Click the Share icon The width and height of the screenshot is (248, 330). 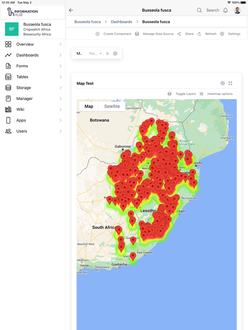pyautogui.click(x=179, y=34)
